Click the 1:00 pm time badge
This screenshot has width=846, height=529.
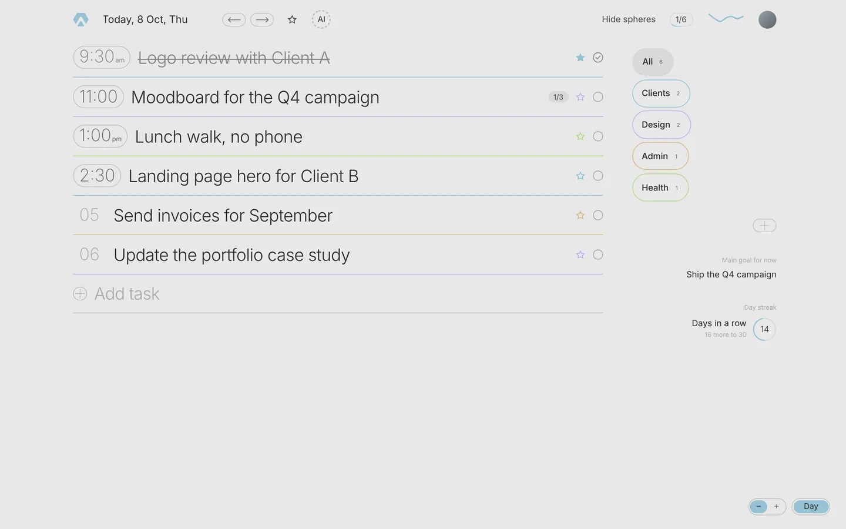(100, 136)
